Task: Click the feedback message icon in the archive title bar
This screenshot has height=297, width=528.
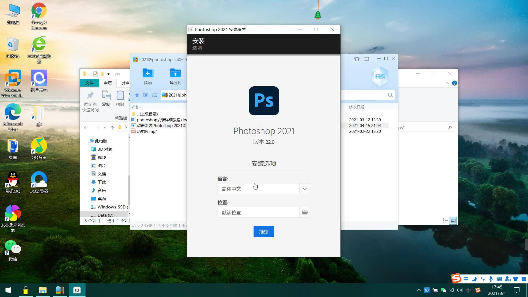Action: [x=367, y=59]
